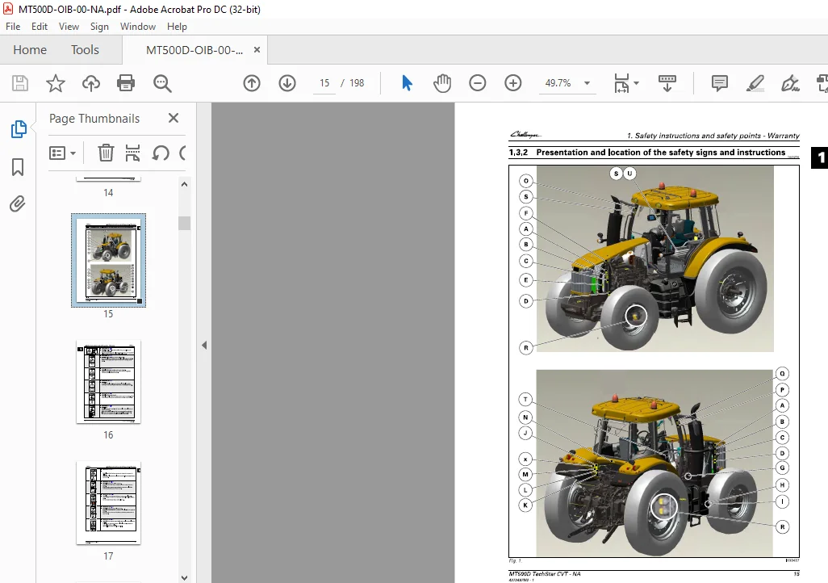
Task: Click the fit page width icon
Action: (622, 83)
